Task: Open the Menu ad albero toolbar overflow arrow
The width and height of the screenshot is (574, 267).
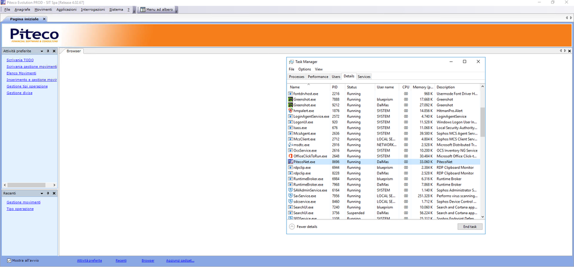Action: 176,10
